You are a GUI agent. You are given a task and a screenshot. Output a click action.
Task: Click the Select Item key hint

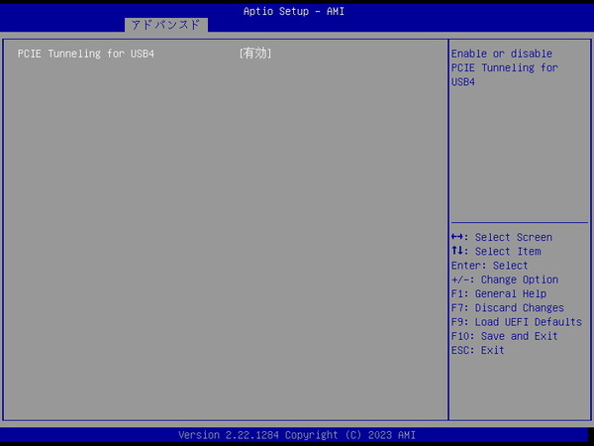click(x=496, y=251)
